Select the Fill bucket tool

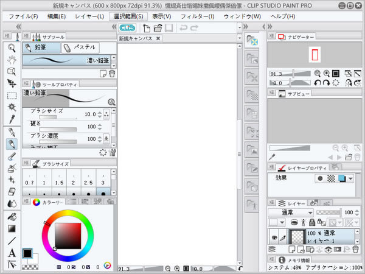tap(12, 217)
